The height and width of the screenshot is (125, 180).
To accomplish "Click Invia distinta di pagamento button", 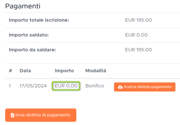I will point(41,115).
